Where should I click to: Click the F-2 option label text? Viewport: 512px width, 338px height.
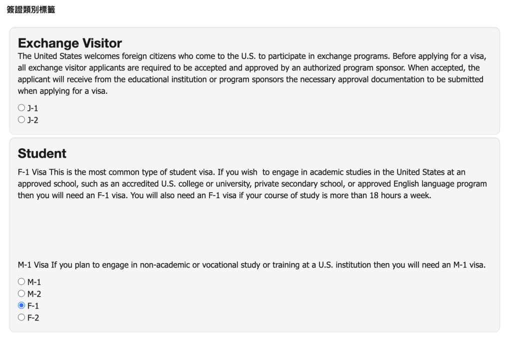coord(33,318)
